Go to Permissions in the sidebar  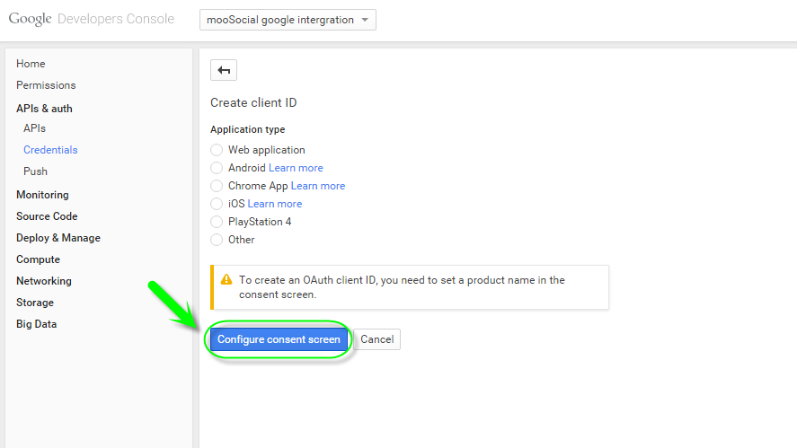point(46,85)
